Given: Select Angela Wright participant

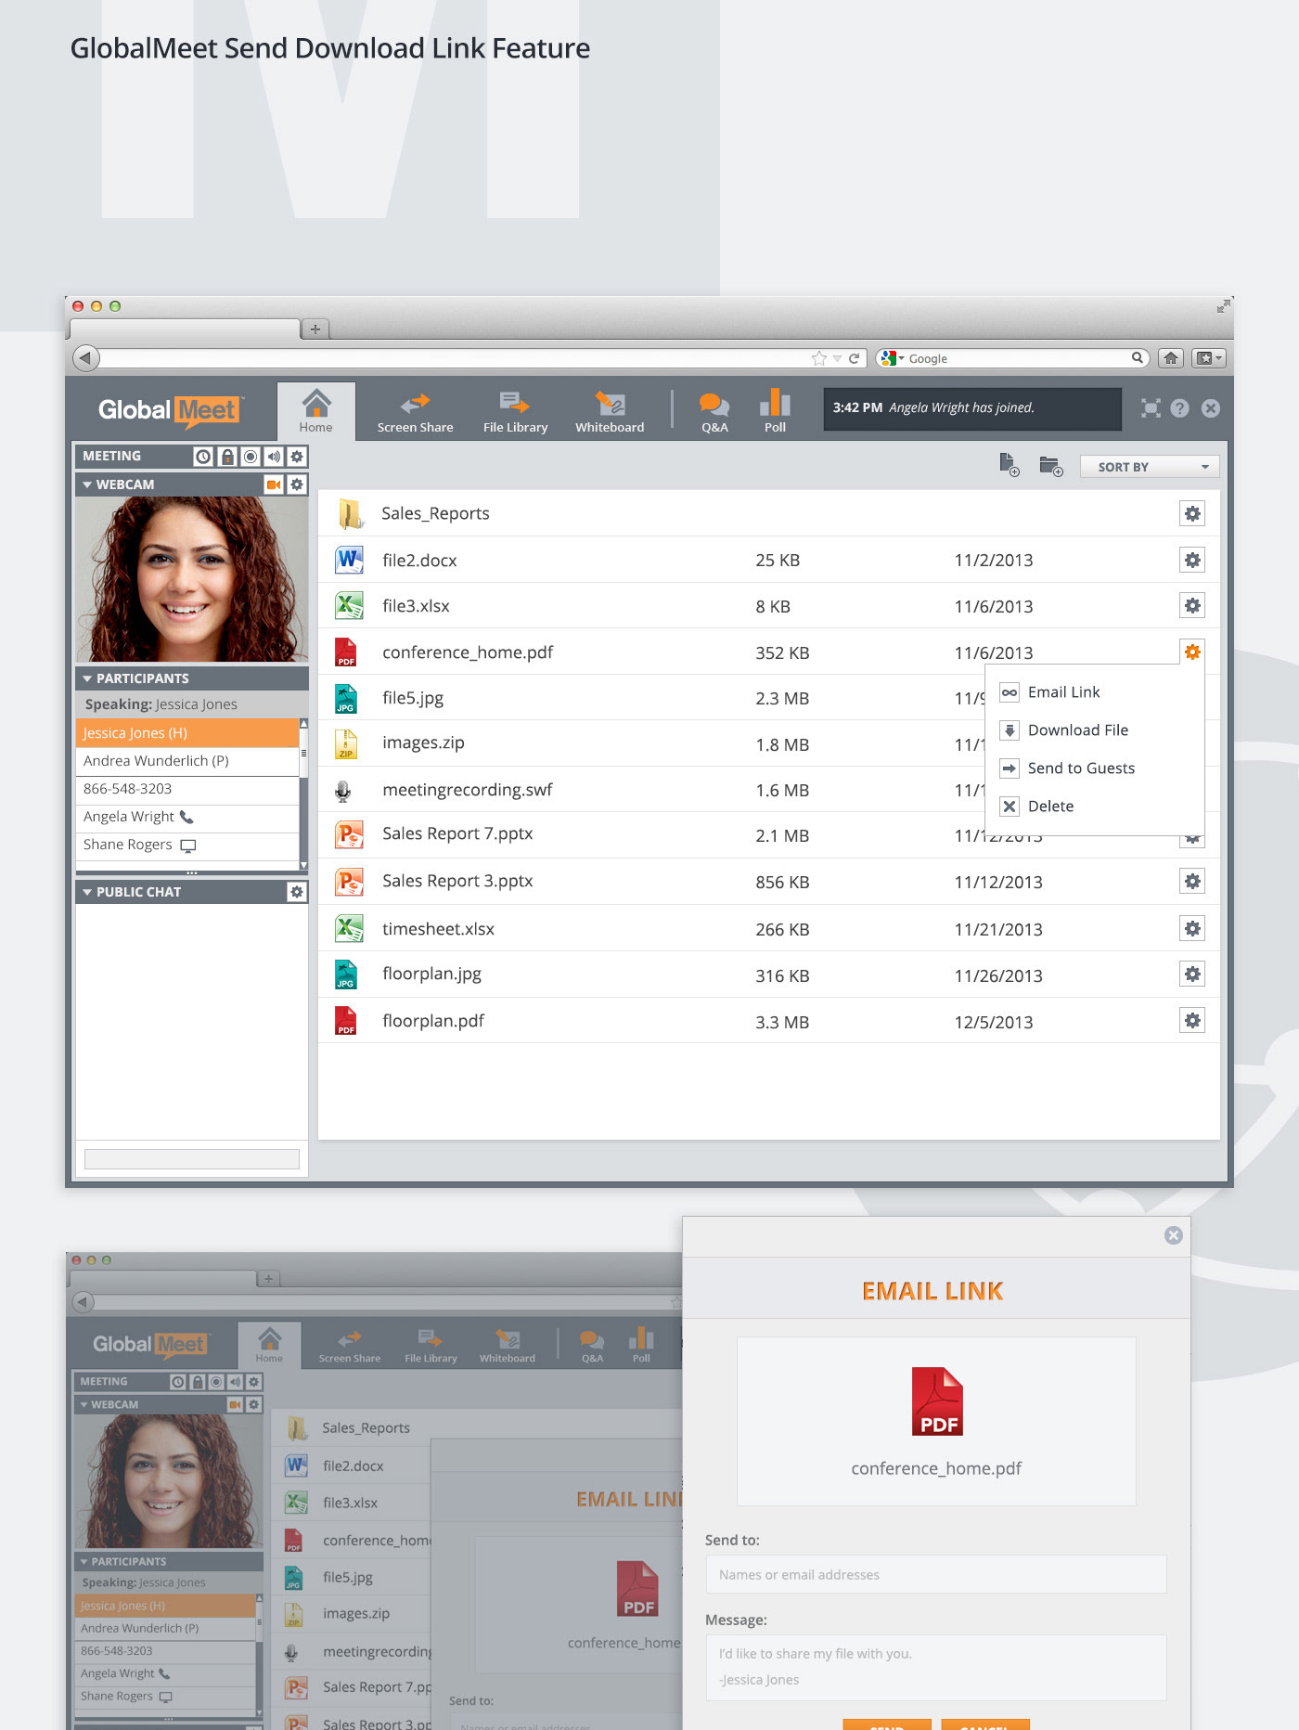Looking at the screenshot, I should pyautogui.click(x=186, y=817).
